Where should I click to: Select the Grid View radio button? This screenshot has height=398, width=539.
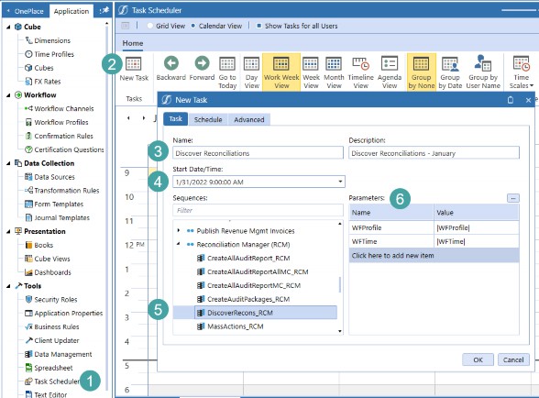click(150, 26)
